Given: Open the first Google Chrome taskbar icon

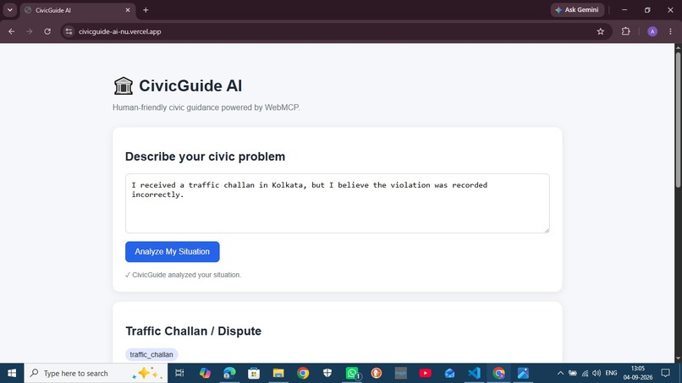Looking at the screenshot, I should 303,373.
